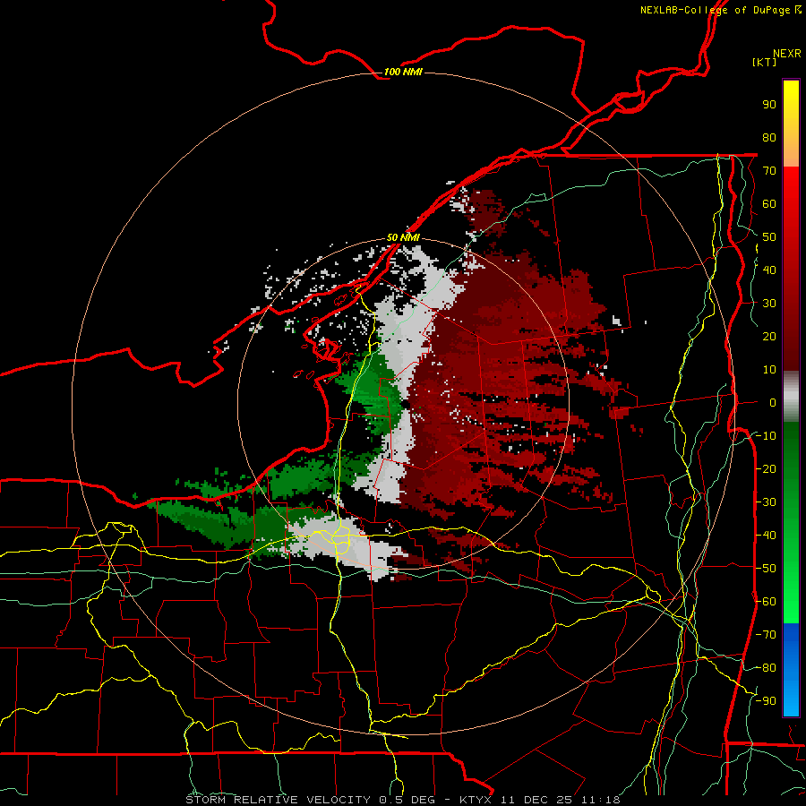This screenshot has height=806, width=806.
Task: Click the gray zero-velocity color bar segment
Action: click(x=791, y=397)
